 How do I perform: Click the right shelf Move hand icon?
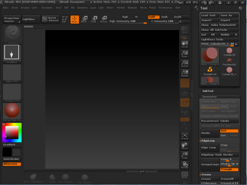[184, 146]
